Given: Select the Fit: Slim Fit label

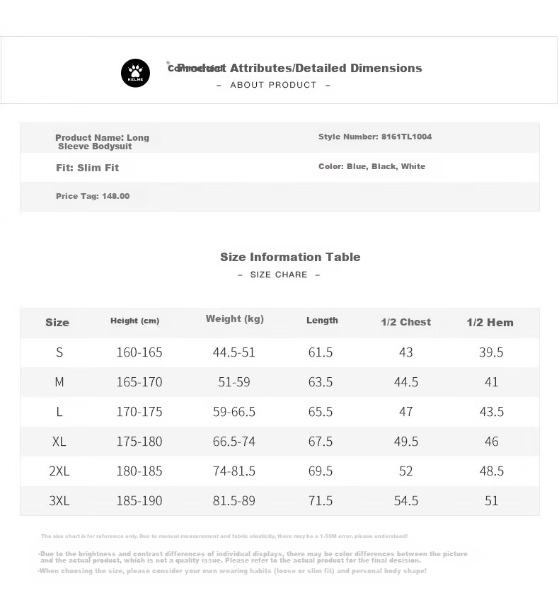Looking at the screenshot, I should pos(87,168).
